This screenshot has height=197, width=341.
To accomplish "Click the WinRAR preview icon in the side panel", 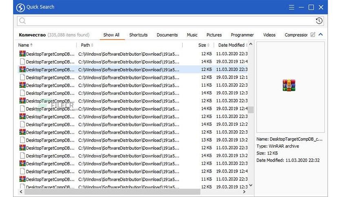I will pyautogui.click(x=289, y=85).
